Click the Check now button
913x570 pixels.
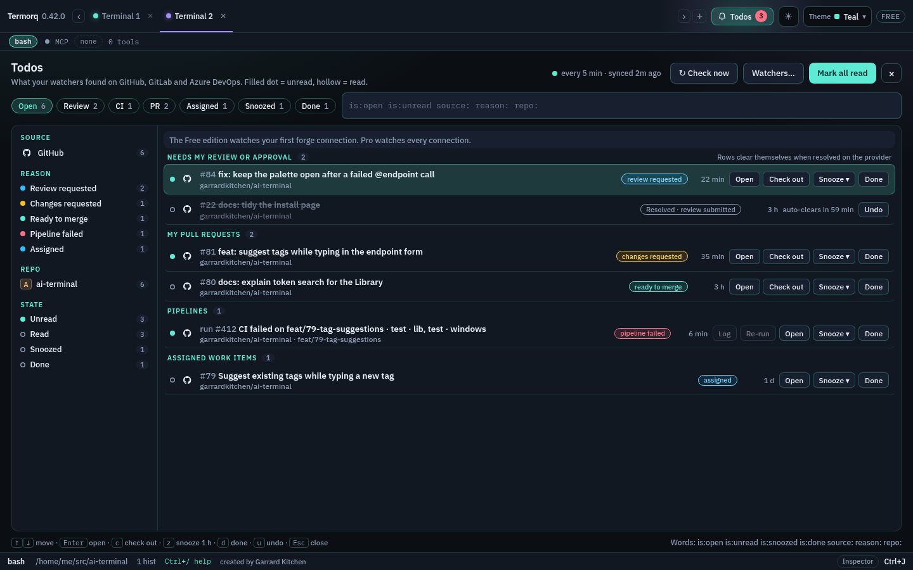(704, 73)
